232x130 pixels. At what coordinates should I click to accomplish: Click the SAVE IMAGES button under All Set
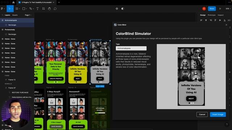[x=78, y=126]
